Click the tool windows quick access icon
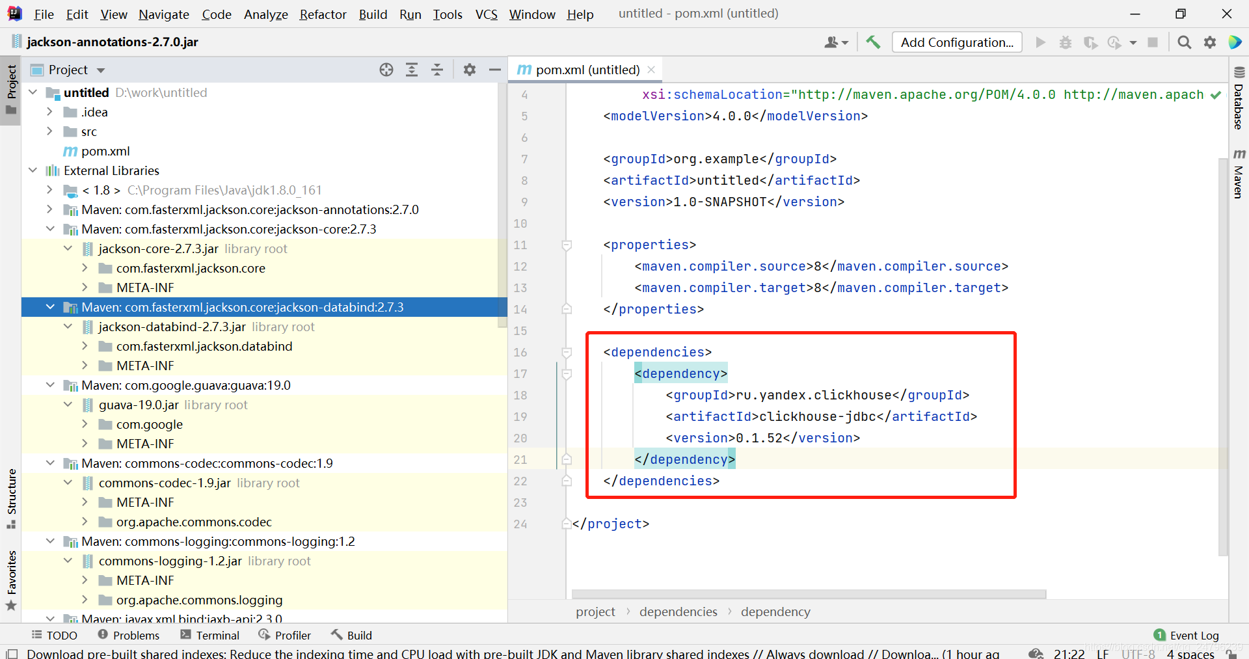The width and height of the screenshot is (1249, 659). 12,653
